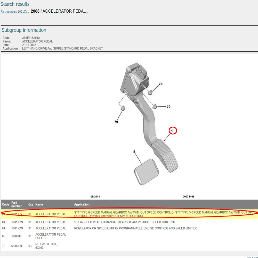Click the '2008' model breadcrumb

click(35, 11)
